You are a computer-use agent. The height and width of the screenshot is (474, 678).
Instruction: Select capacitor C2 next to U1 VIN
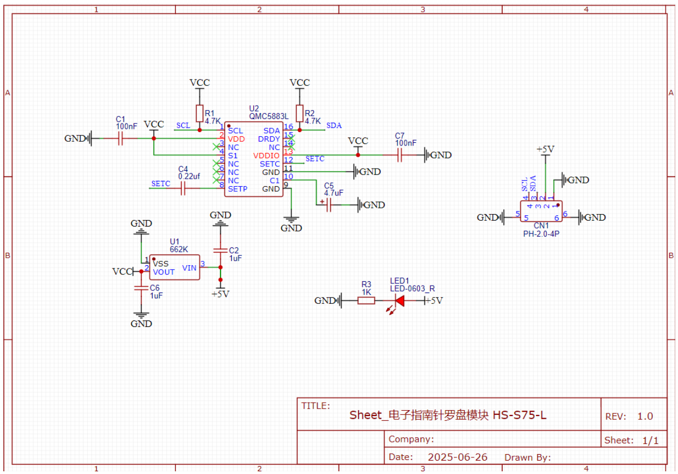click(x=220, y=250)
